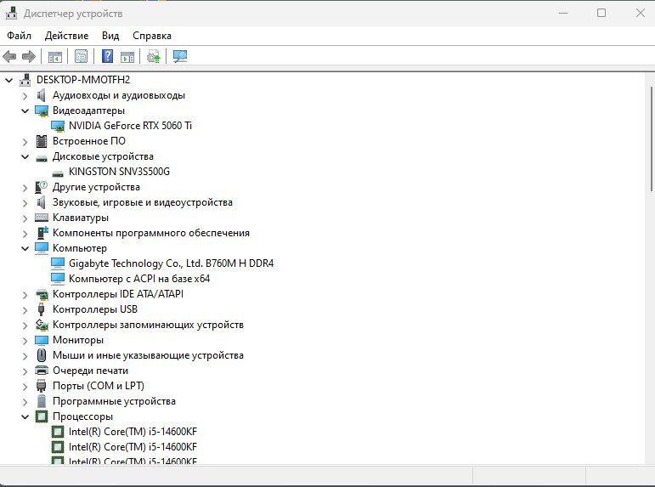
Task: Click the Мониторы monitor icon
Action: coord(42,340)
